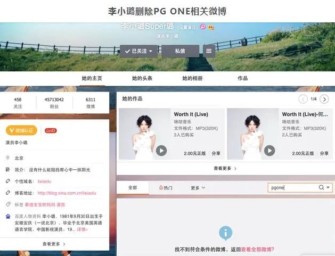335x256 pixels.
Task: Click the Baidu paw icon beside 百度人物资料
Action: point(8,217)
